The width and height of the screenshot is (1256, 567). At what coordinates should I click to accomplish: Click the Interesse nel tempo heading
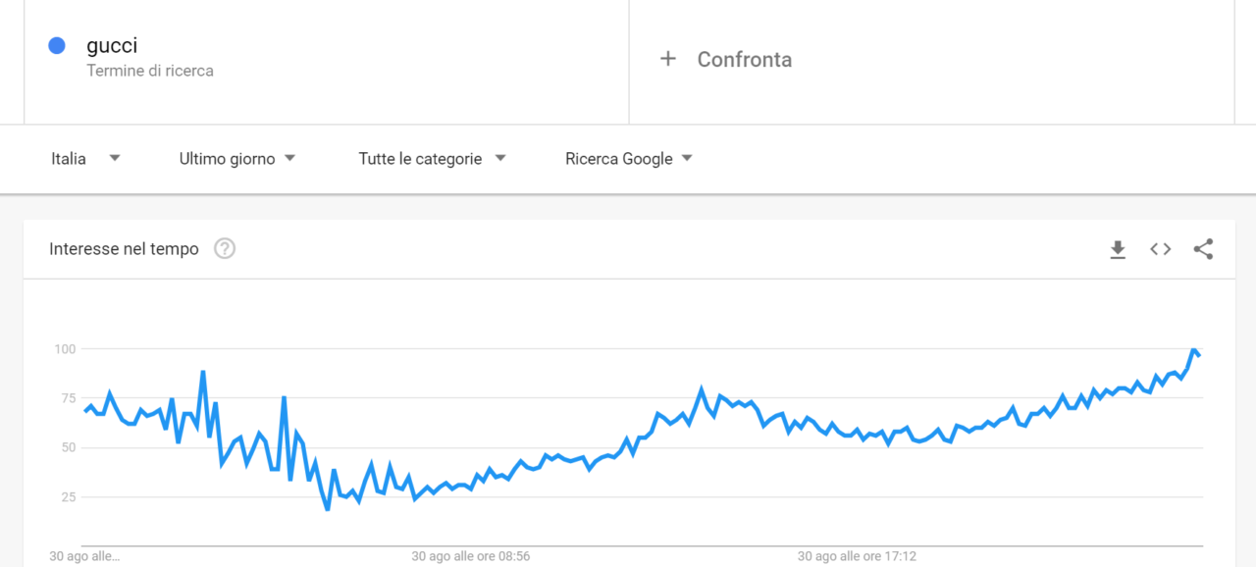124,249
